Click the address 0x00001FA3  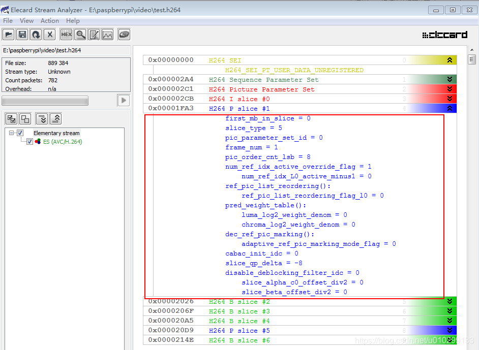click(171, 108)
